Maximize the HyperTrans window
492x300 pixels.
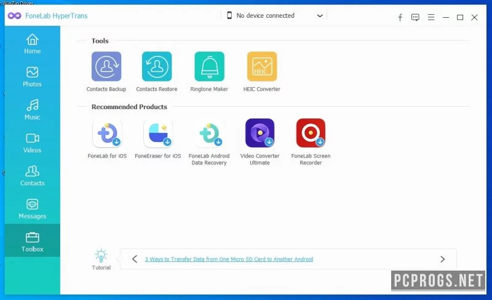click(x=460, y=18)
